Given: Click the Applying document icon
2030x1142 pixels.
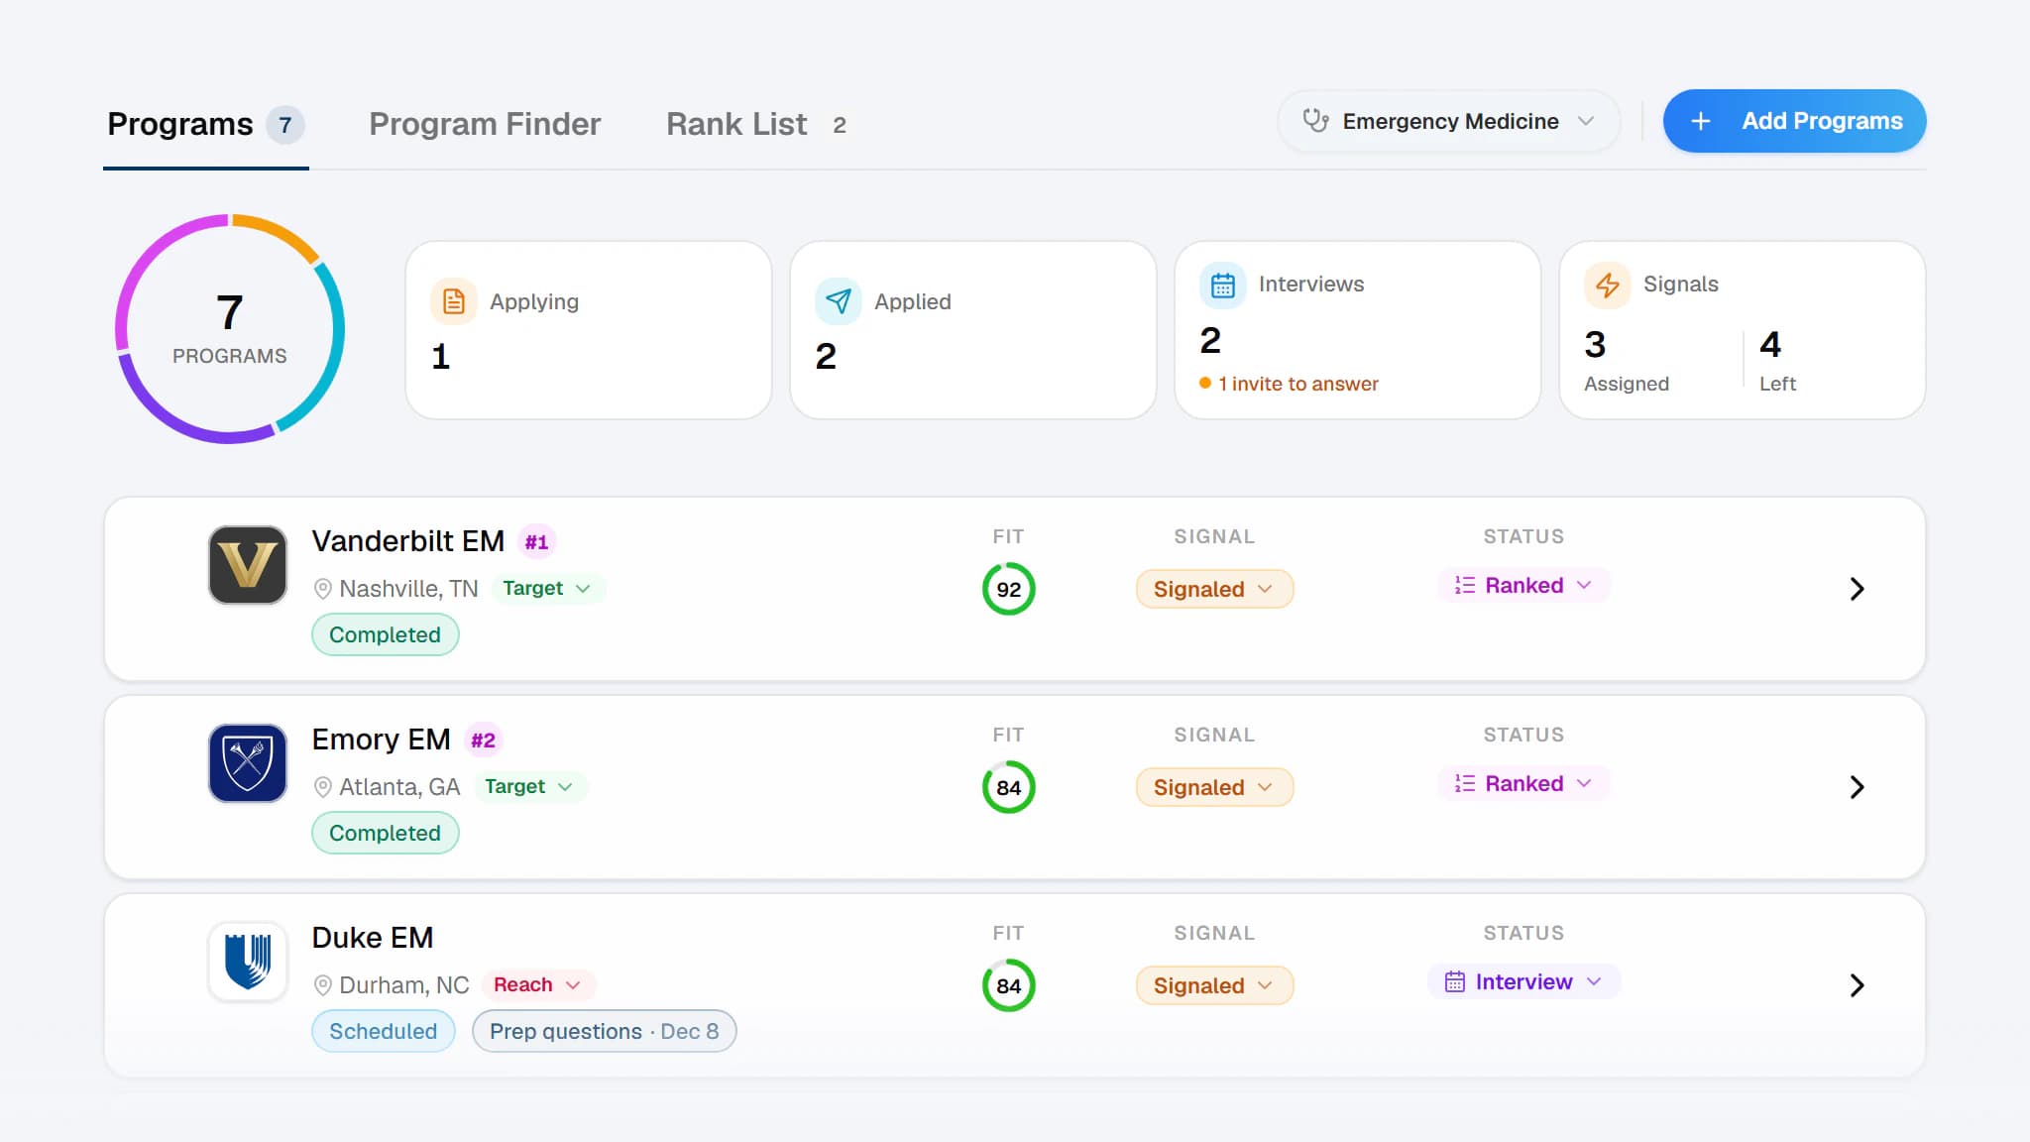Looking at the screenshot, I should click(x=454, y=301).
